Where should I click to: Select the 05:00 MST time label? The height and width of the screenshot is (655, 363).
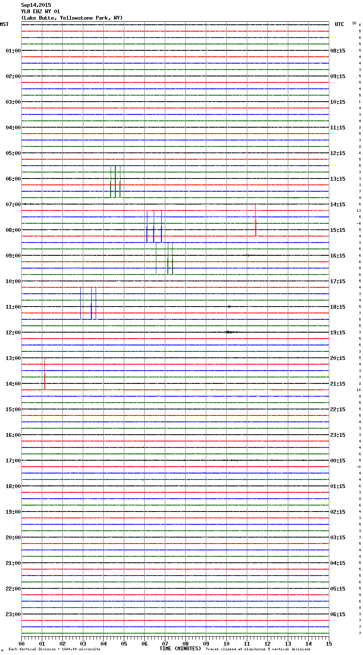[13, 153]
